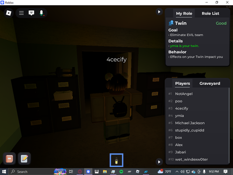Open Task View on the taskbar

(71, 172)
